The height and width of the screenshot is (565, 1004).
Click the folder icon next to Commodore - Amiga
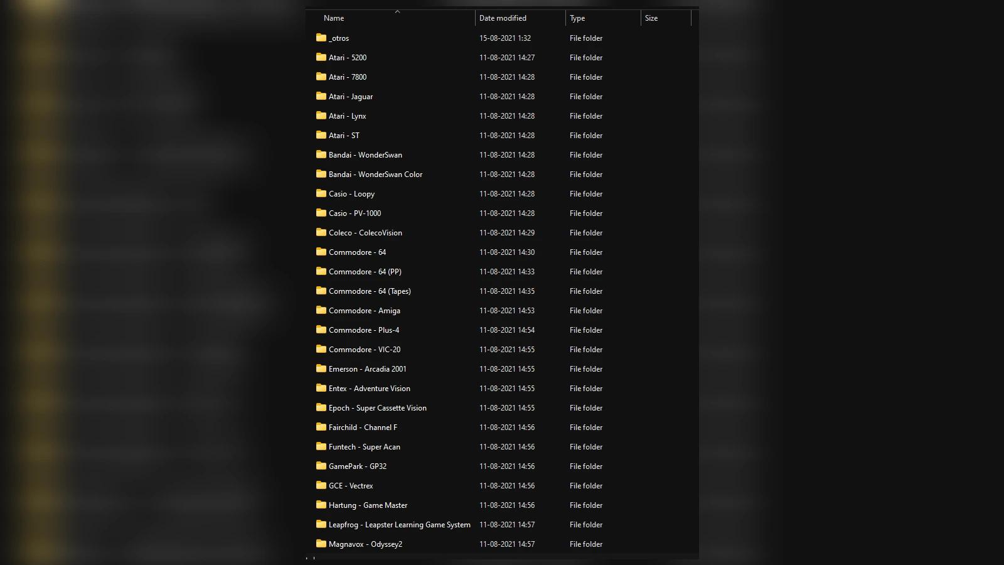320,310
